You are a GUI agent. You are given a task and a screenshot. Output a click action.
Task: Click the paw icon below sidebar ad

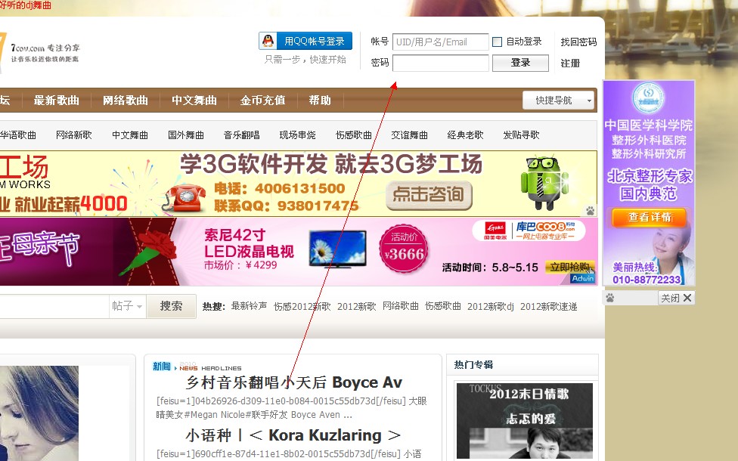coord(610,298)
